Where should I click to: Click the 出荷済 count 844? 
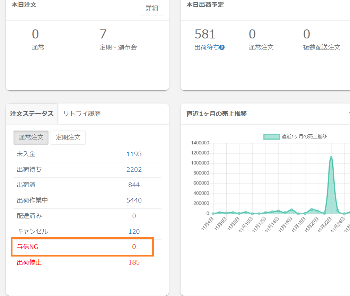[134, 185]
